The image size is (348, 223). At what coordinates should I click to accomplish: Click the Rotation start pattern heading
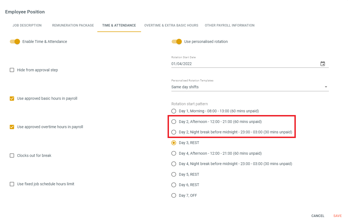coord(190,104)
